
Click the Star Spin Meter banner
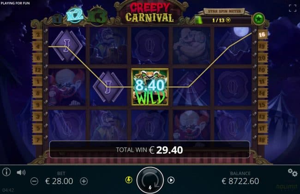(x=224, y=11)
